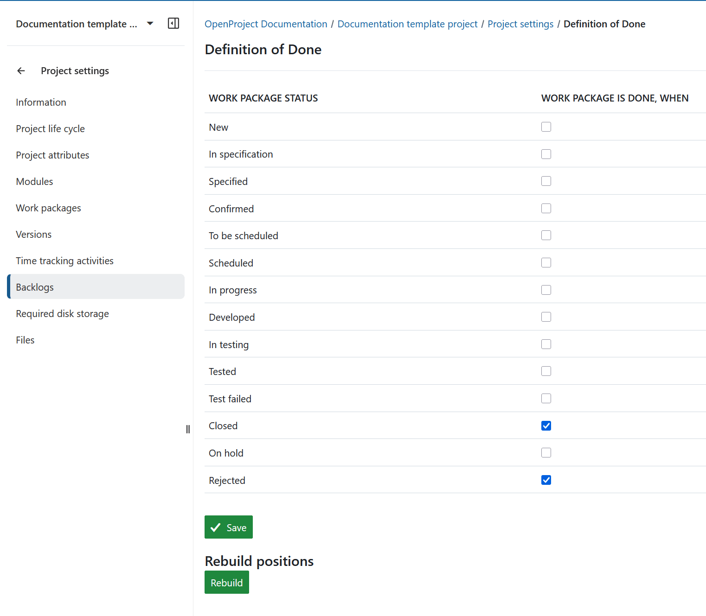Image resolution: width=706 pixels, height=616 pixels.
Task: Collapse the project sidebar
Action: 173,23
